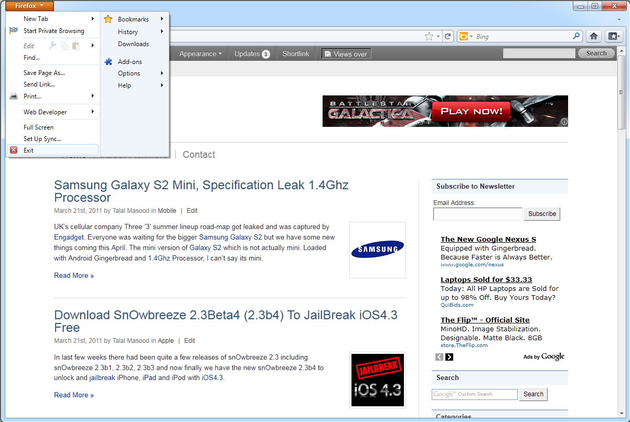The width and height of the screenshot is (630, 422).
Task: Expand the Web Developer submenu arrow
Action: tap(93, 112)
